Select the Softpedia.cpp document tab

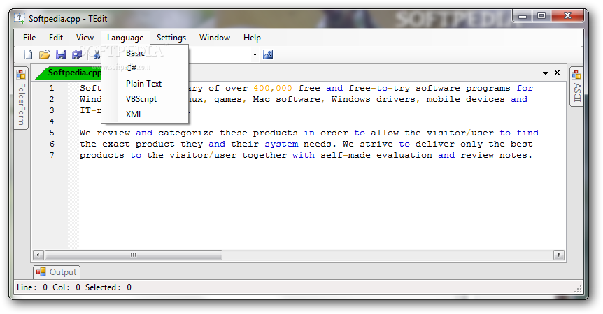tap(69, 73)
